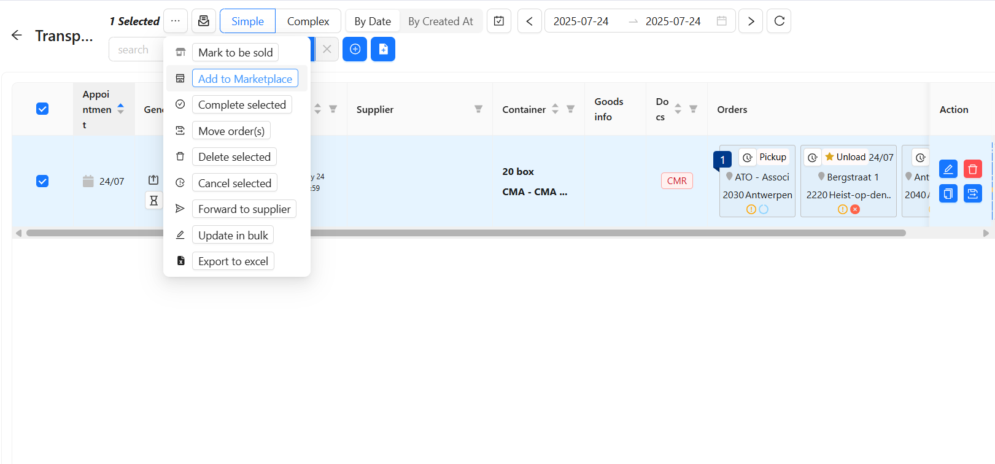Choose Add to Marketplace
The height and width of the screenshot is (464, 995).
click(245, 79)
